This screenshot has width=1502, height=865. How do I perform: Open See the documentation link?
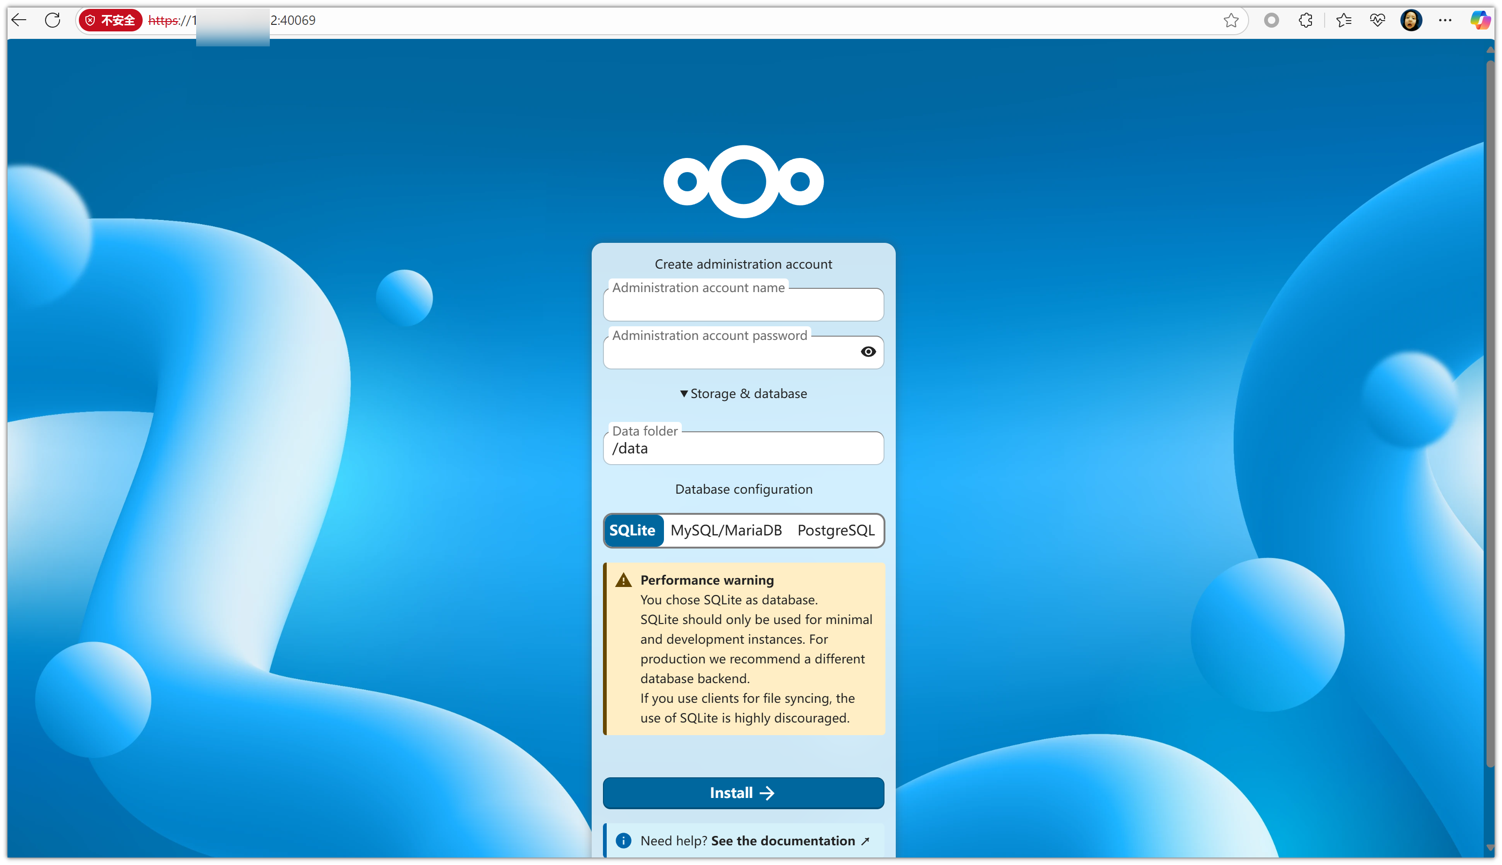tap(783, 841)
